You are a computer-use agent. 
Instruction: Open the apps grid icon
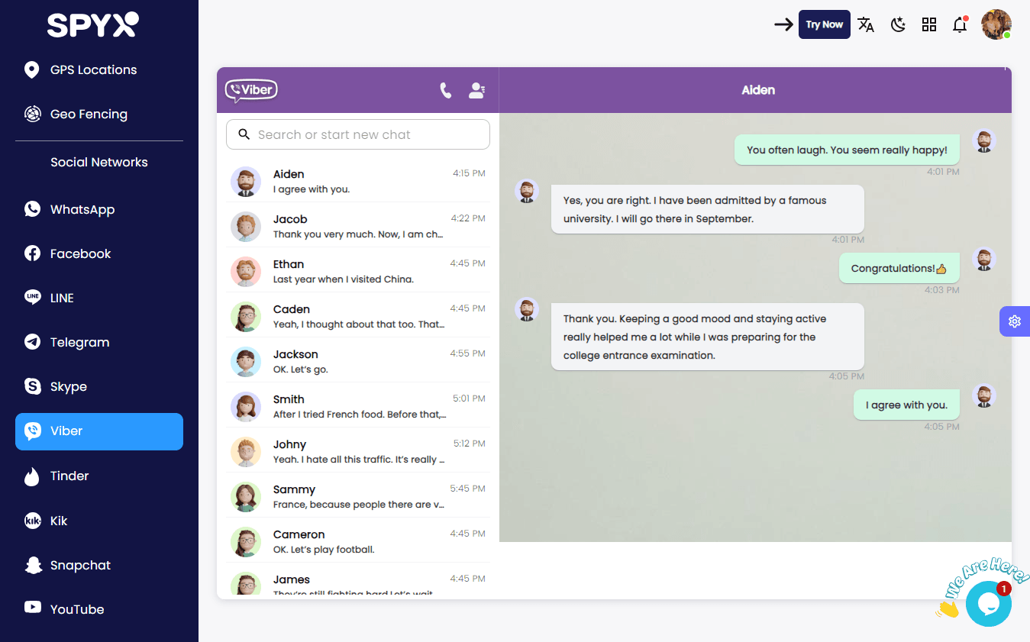click(x=929, y=24)
